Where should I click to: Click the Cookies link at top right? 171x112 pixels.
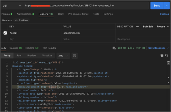tap(164, 14)
